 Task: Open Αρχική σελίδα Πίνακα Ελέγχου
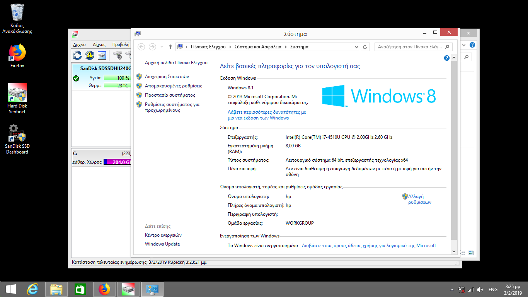coord(176,63)
